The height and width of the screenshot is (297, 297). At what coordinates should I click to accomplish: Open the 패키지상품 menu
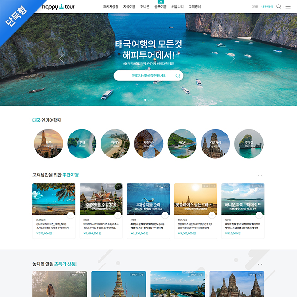(111, 7)
